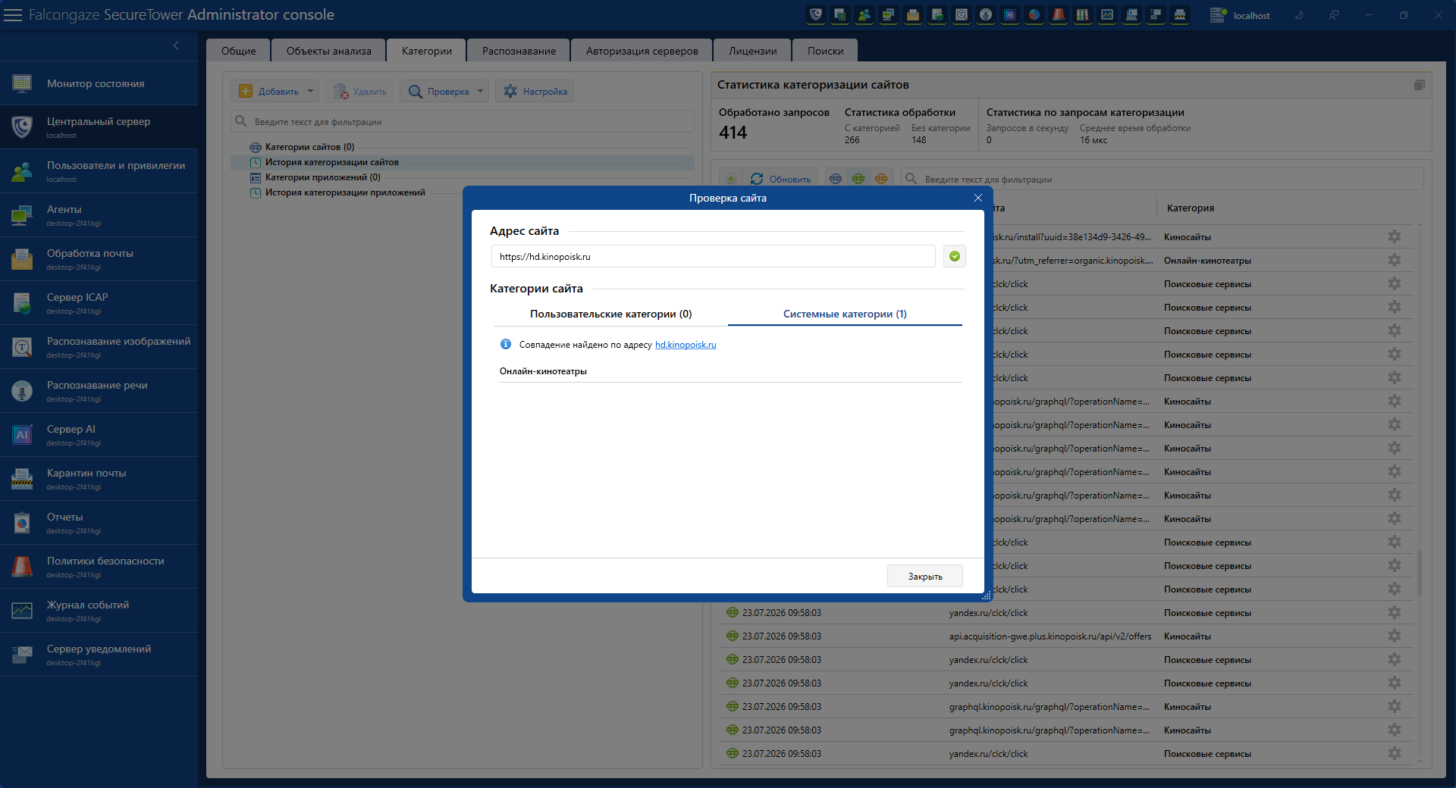
Task: Toggle the dark mode moon icon
Action: coord(1299,15)
